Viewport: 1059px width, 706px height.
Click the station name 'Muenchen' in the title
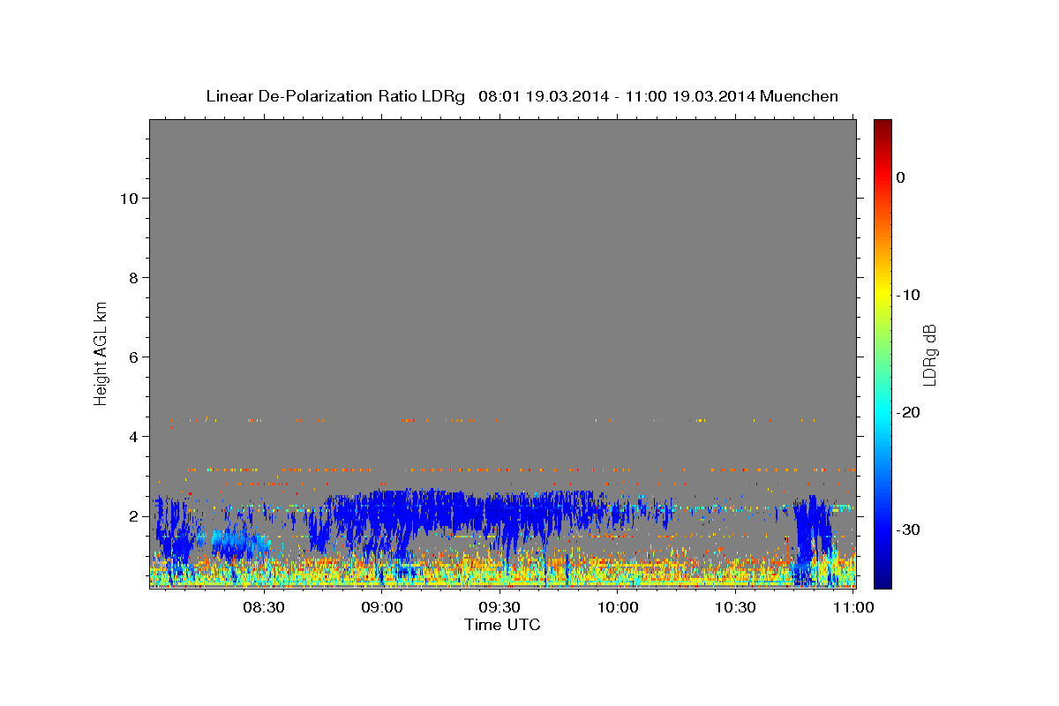coord(800,96)
